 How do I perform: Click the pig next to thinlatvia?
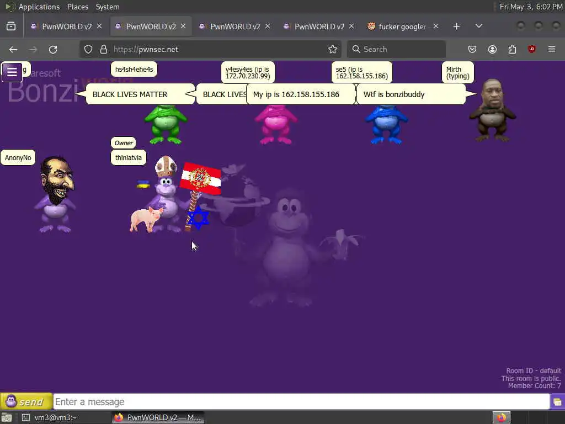(x=146, y=219)
